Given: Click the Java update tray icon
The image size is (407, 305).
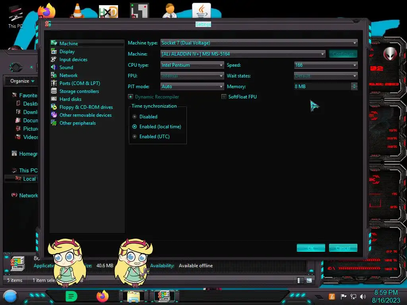Looking at the screenshot, I should pyautogui.click(x=332, y=296).
